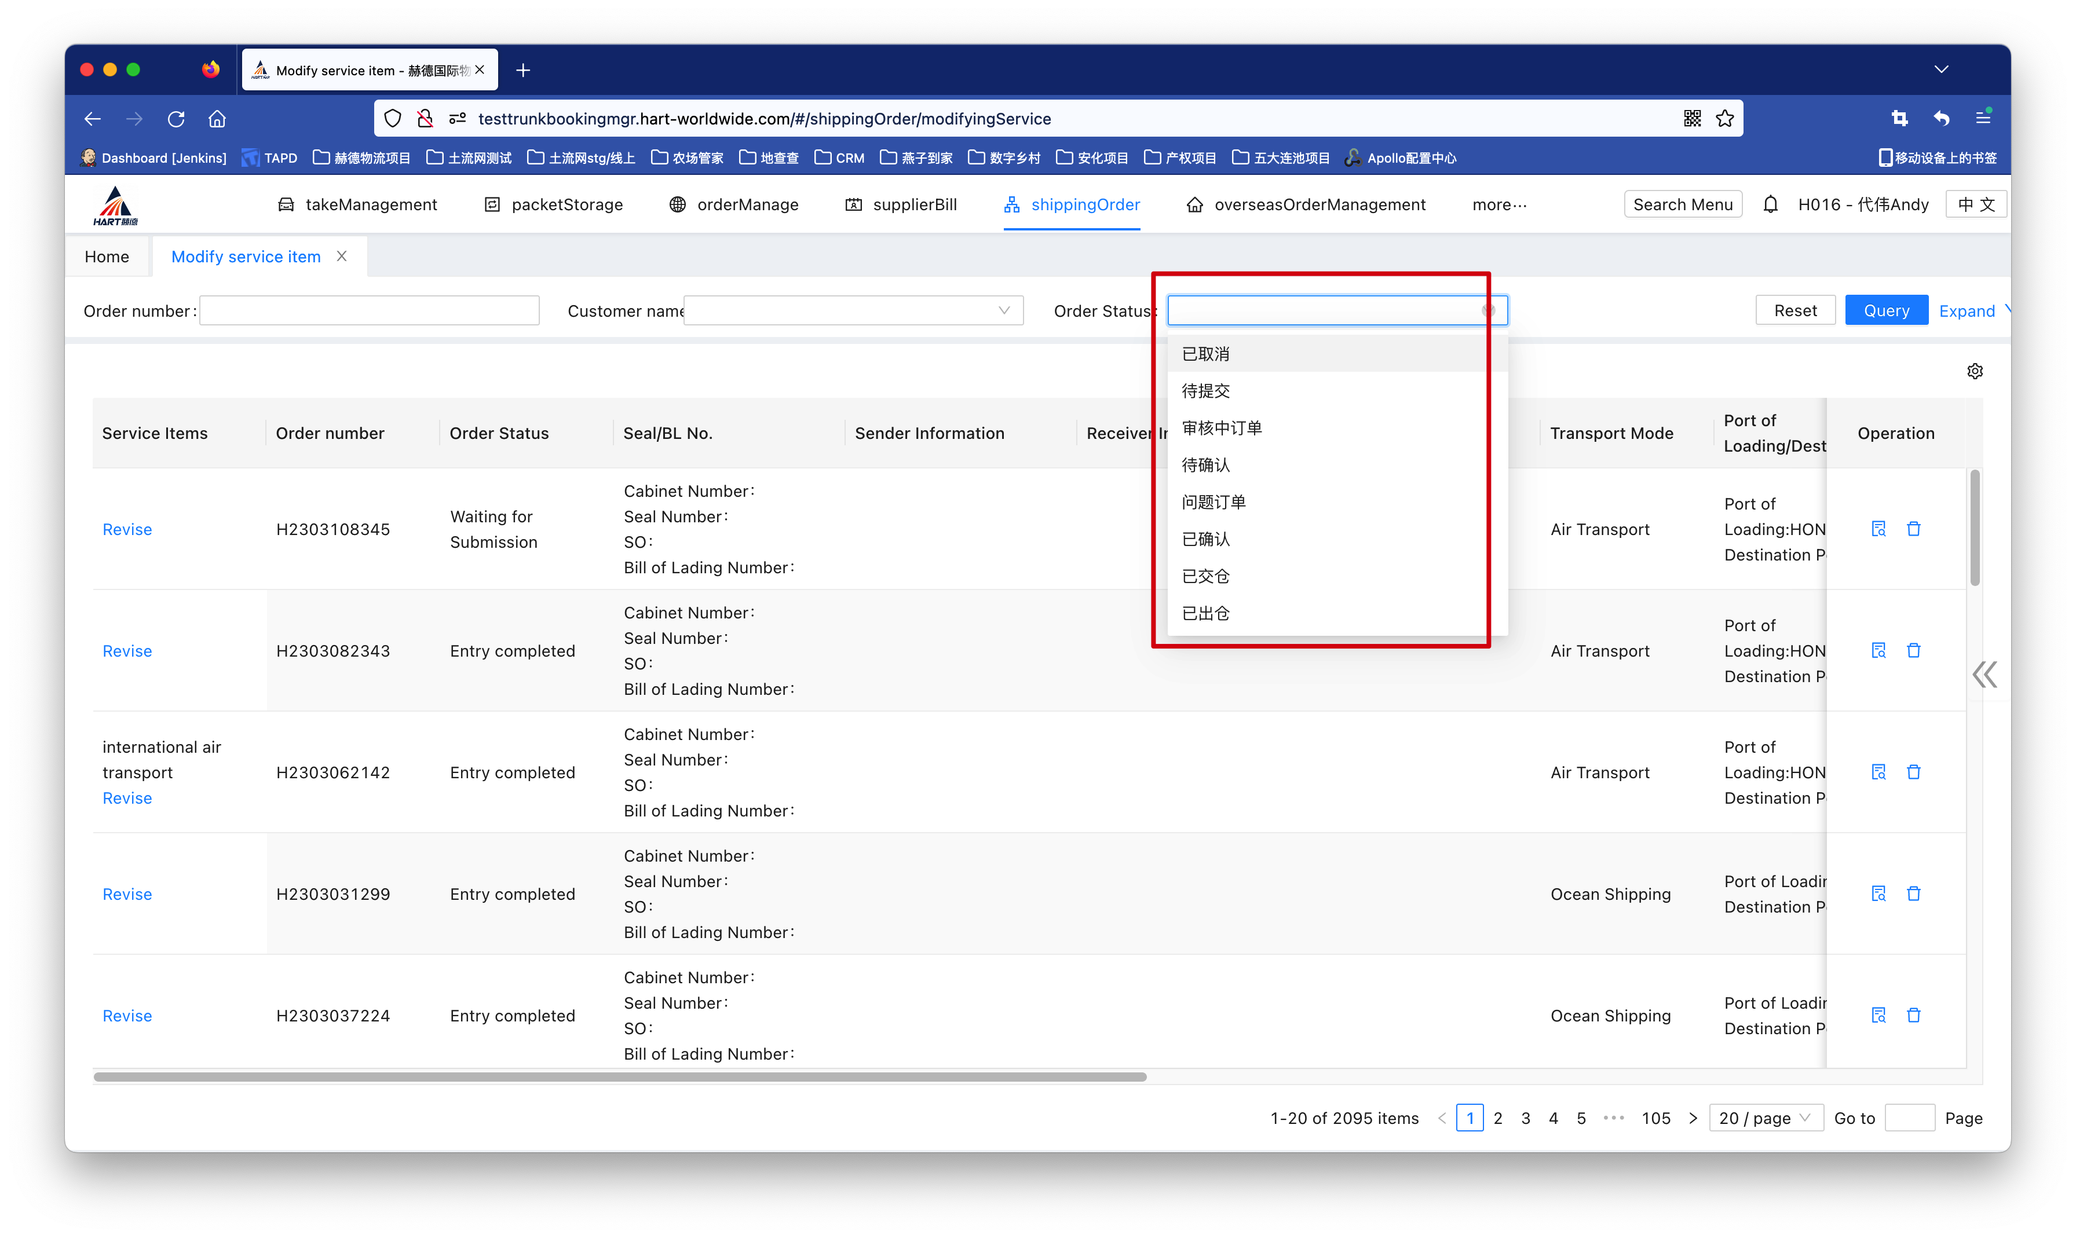The width and height of the screenshot is (2076, 1238).
Task: Bookmark this page with star icon
Action: point(1725,119)
